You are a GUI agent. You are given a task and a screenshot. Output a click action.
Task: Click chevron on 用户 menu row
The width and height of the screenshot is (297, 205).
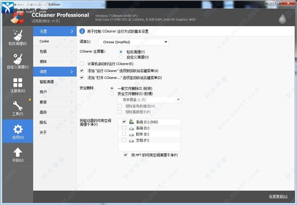click(x=72, y=92)
